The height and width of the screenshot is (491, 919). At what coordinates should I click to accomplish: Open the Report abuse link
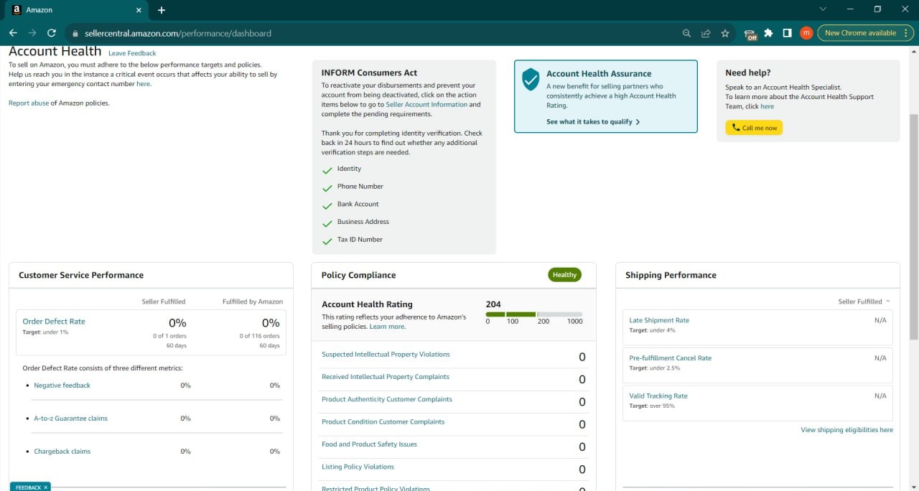click(29, 103)
